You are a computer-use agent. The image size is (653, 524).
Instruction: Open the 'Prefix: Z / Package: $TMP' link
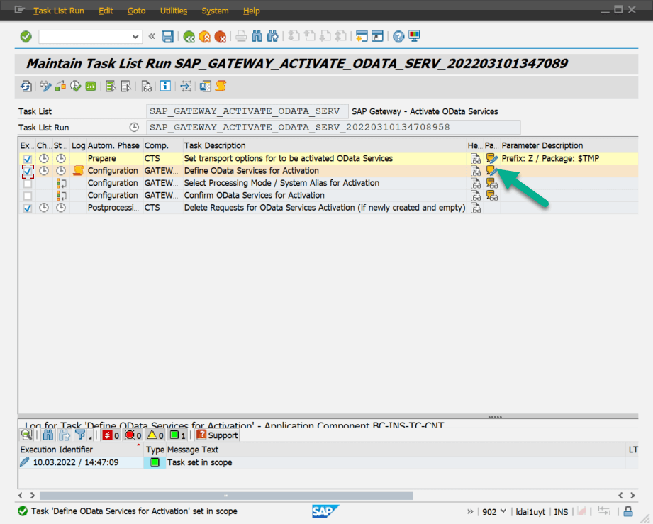click(x=550, y=158)
